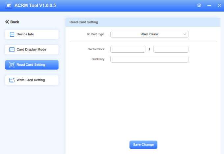Click the Read Card Setting scan icon
224x154 pixels.
[12, 65]
